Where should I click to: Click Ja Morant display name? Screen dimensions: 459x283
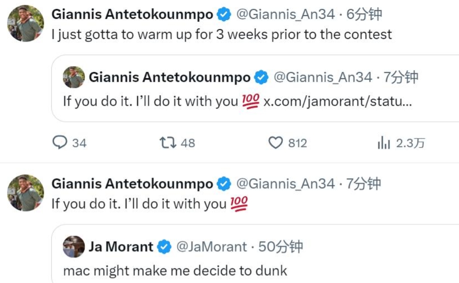(x=121, y=247)
